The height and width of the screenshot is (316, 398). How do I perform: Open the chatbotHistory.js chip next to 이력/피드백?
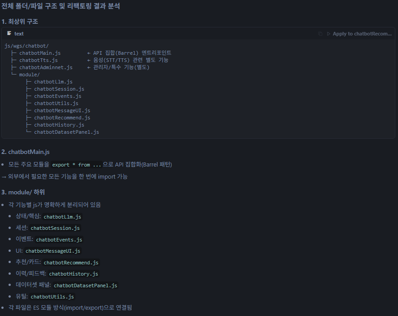pyautogui.click(x=73, y=274)
